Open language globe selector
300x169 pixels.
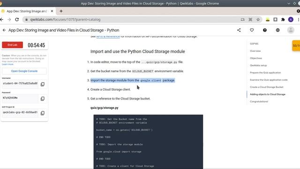[x=277, y=30]
